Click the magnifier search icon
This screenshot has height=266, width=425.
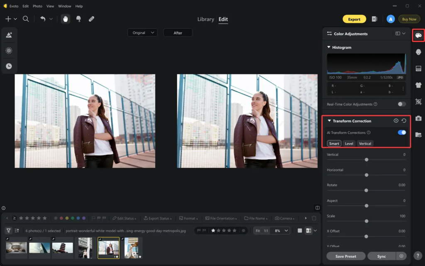pos(26,19)
